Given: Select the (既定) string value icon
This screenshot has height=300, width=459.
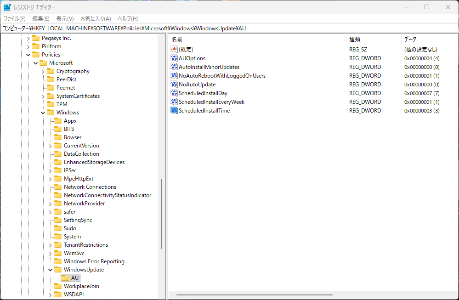Looking at the screenshot, I should (174, 50).
